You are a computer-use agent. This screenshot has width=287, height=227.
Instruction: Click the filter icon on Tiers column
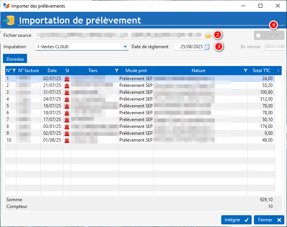[117, 71]
